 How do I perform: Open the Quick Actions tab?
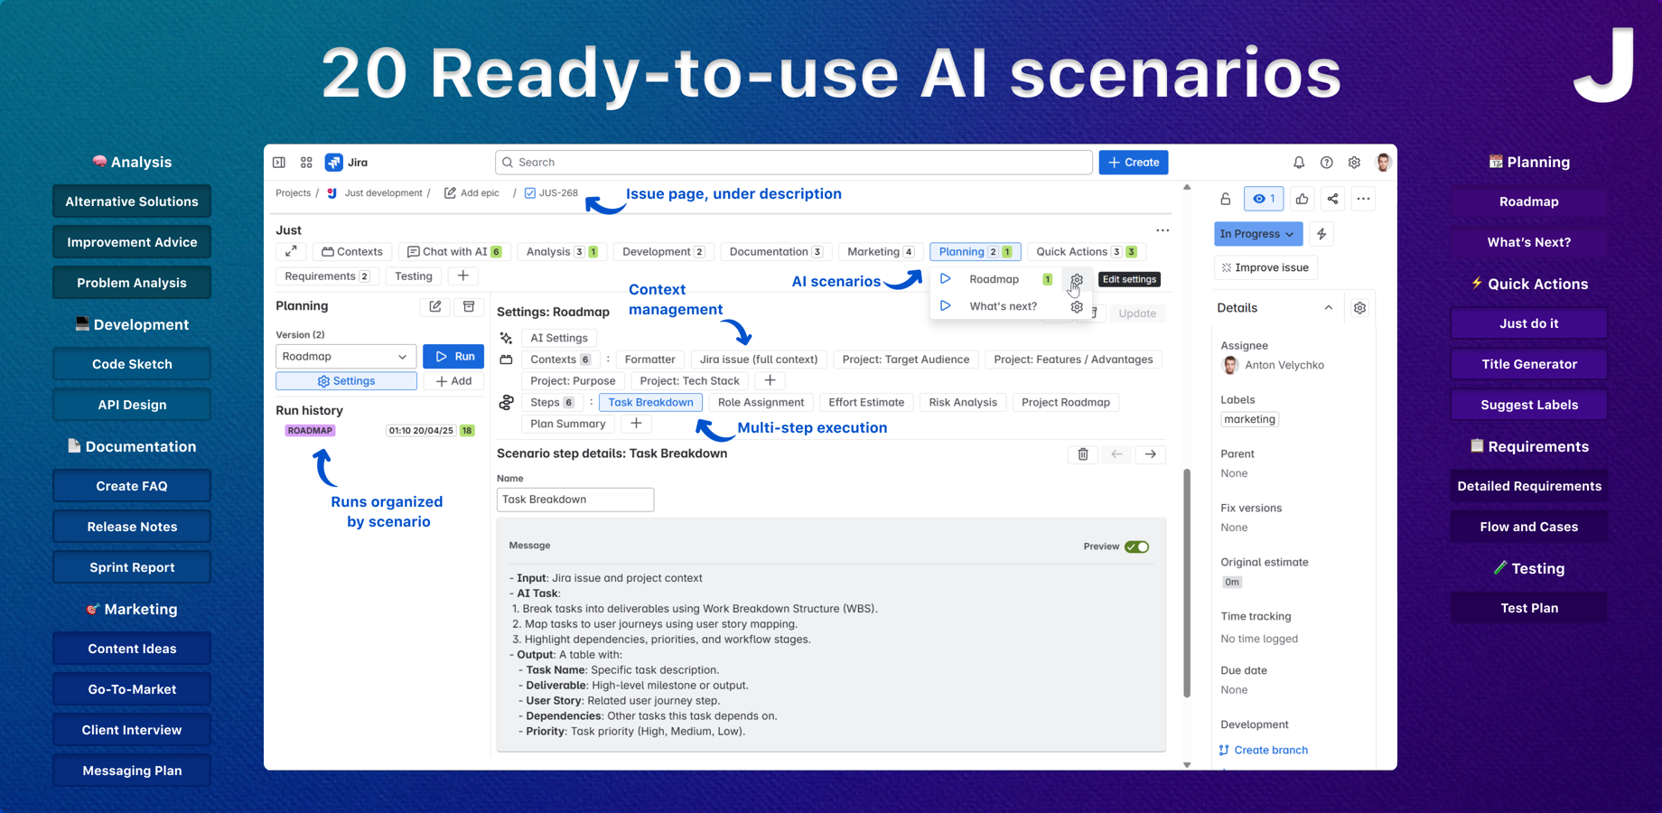point(1087,252)
